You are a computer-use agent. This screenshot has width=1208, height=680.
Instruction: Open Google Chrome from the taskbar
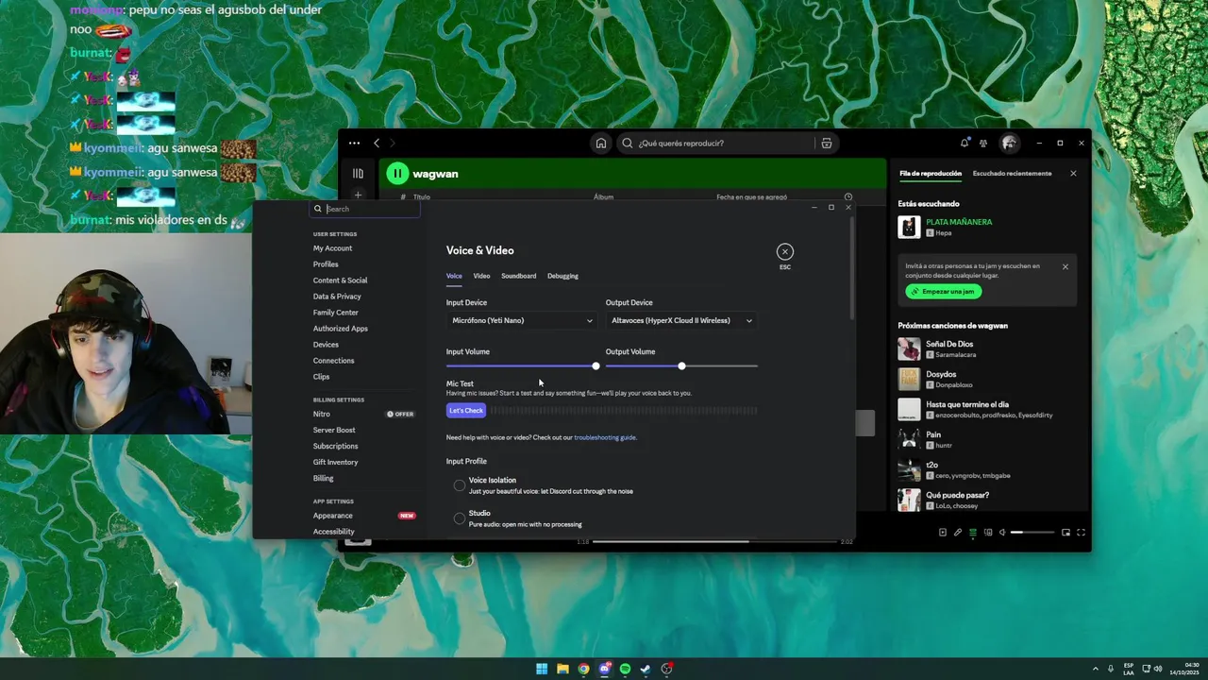pyautogui.click(x=583, y=669)
